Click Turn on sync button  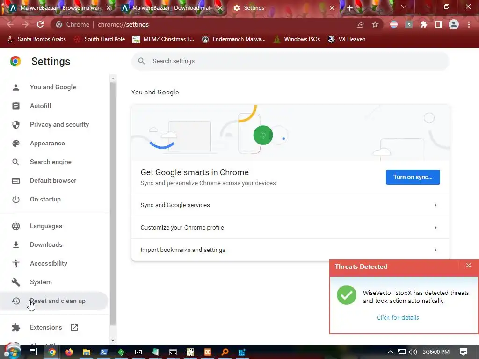point(413,177)
